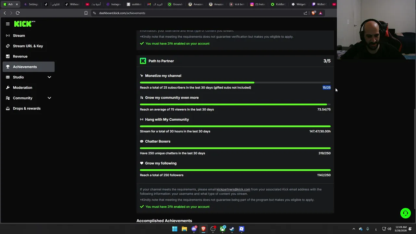This screenshot has height=234, width=416.
Task: Open Stream URL & Key page
Action: point(29,46)
